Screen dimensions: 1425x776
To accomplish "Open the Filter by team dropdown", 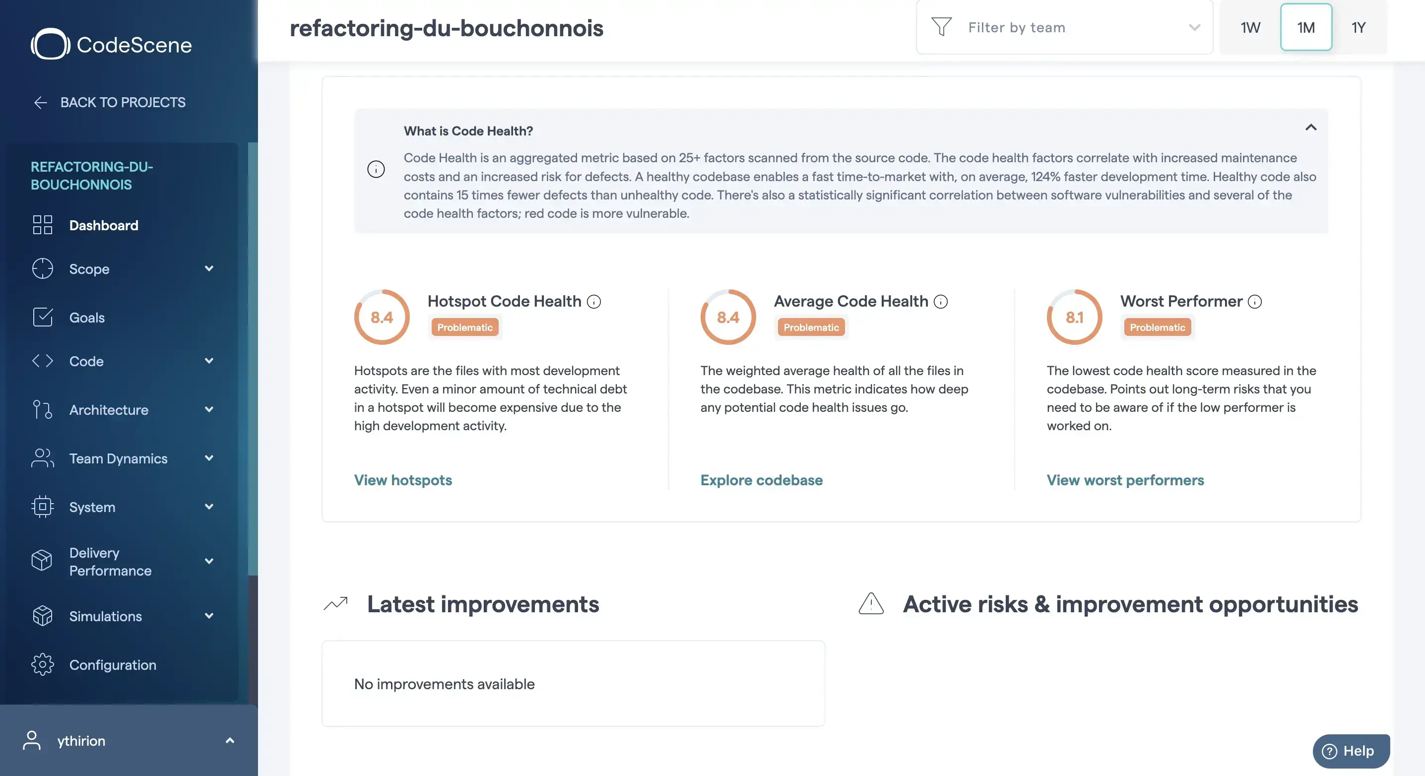I will coord(1064,27).
